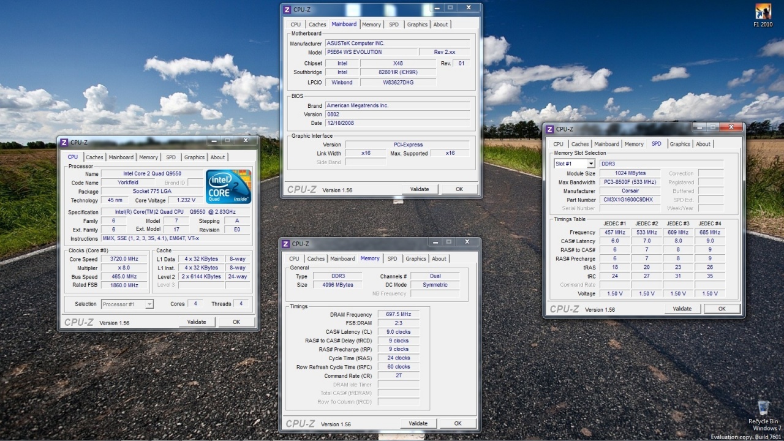The image size is (784, 441).
Task: Open Graphics tab in SPD window
Action: [x=680, y=144]
